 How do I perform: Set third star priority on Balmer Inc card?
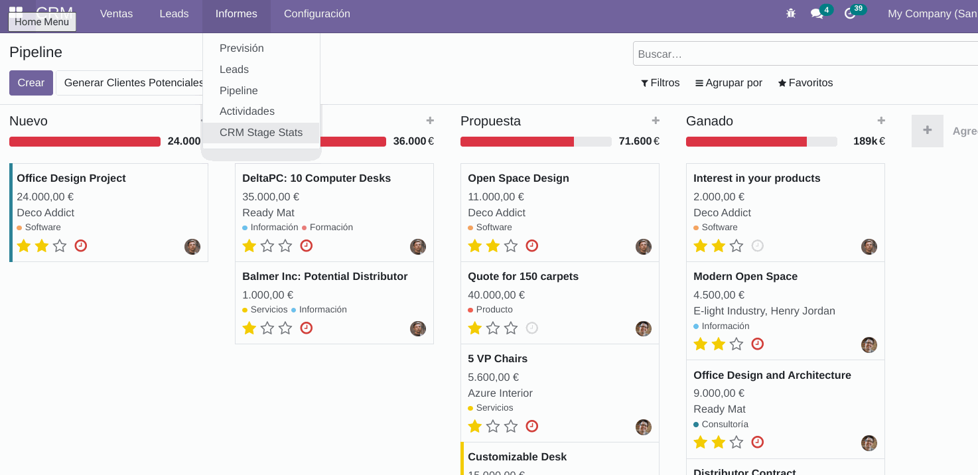click(x=285, y=328)
